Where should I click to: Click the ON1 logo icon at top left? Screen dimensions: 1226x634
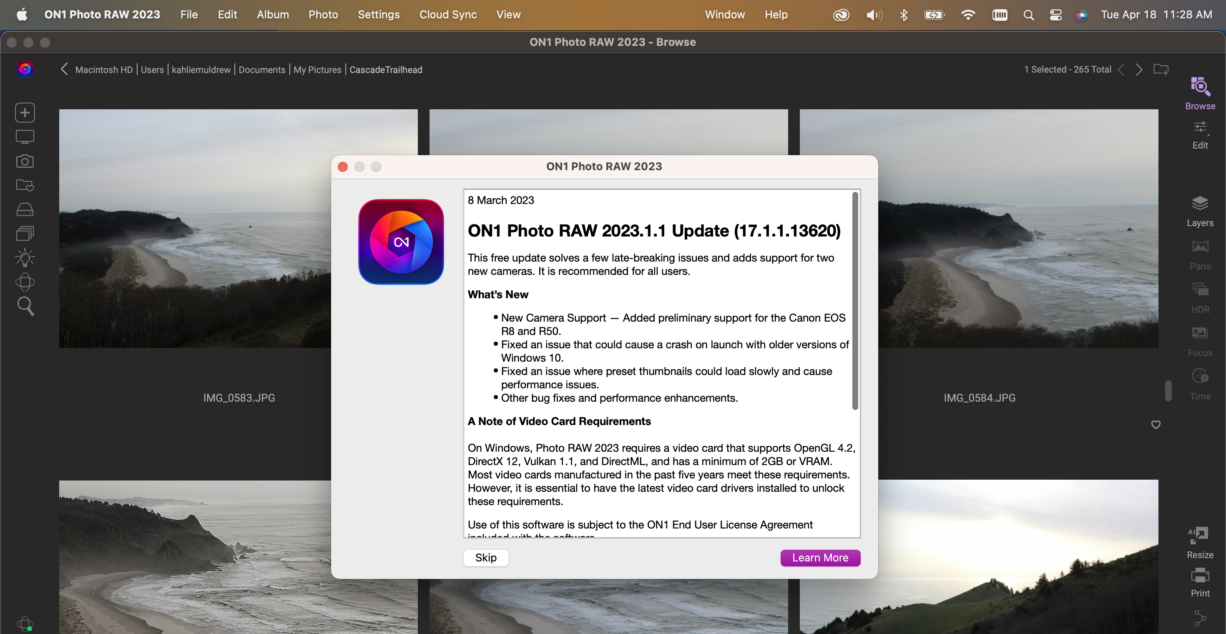[x=25, y=69]
